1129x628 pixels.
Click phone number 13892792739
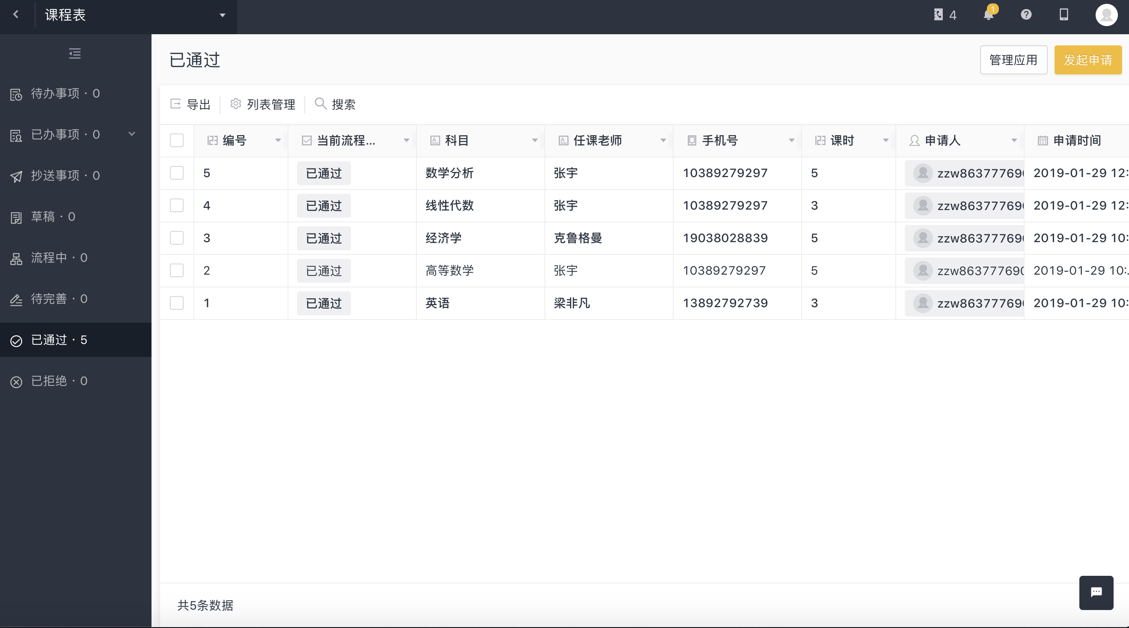point(725,303)
